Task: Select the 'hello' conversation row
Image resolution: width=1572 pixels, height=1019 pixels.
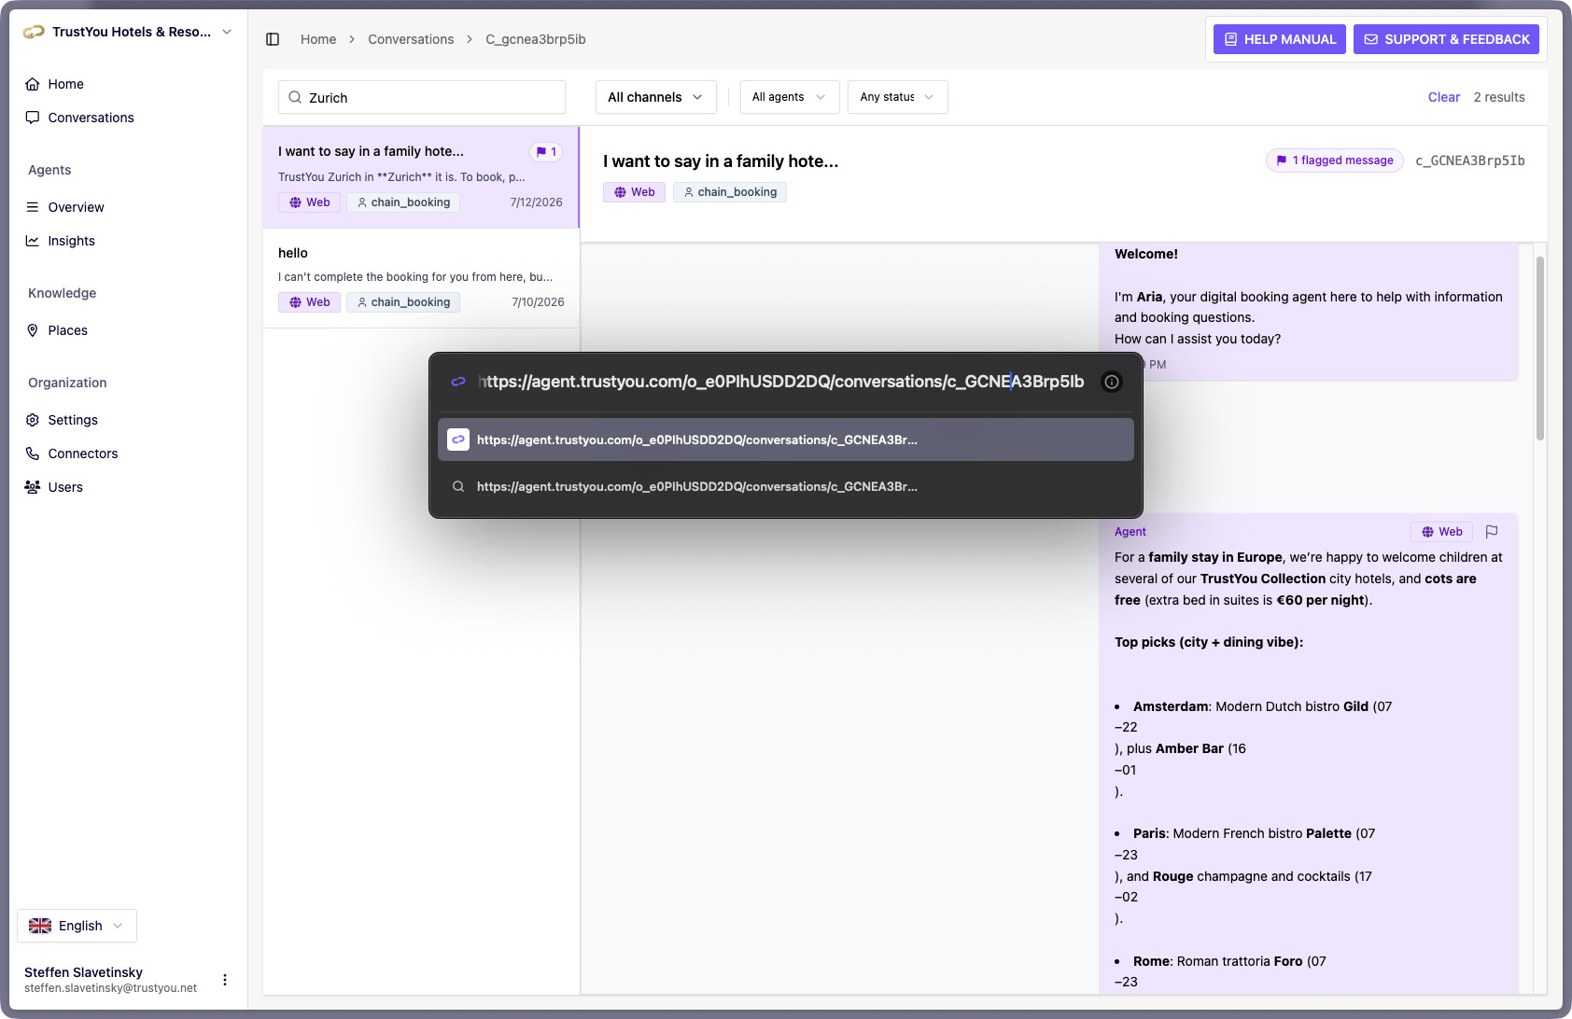Action: click(x=421, y=278)
